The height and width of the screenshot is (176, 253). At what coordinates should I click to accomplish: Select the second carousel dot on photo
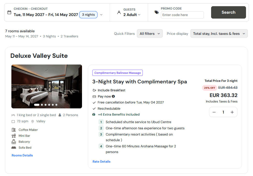pos(42,105)
